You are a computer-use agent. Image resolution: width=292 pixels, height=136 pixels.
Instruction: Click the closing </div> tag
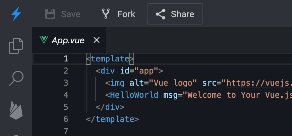click(110, 107)
